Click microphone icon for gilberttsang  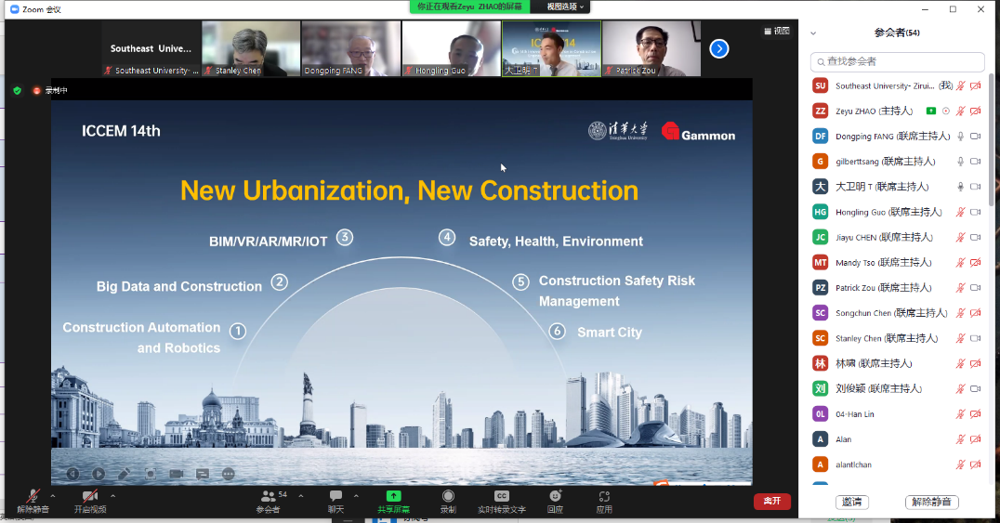pos(960,162)
